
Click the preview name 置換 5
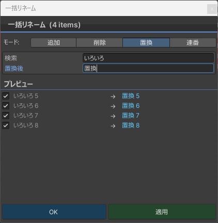point(131,96)
